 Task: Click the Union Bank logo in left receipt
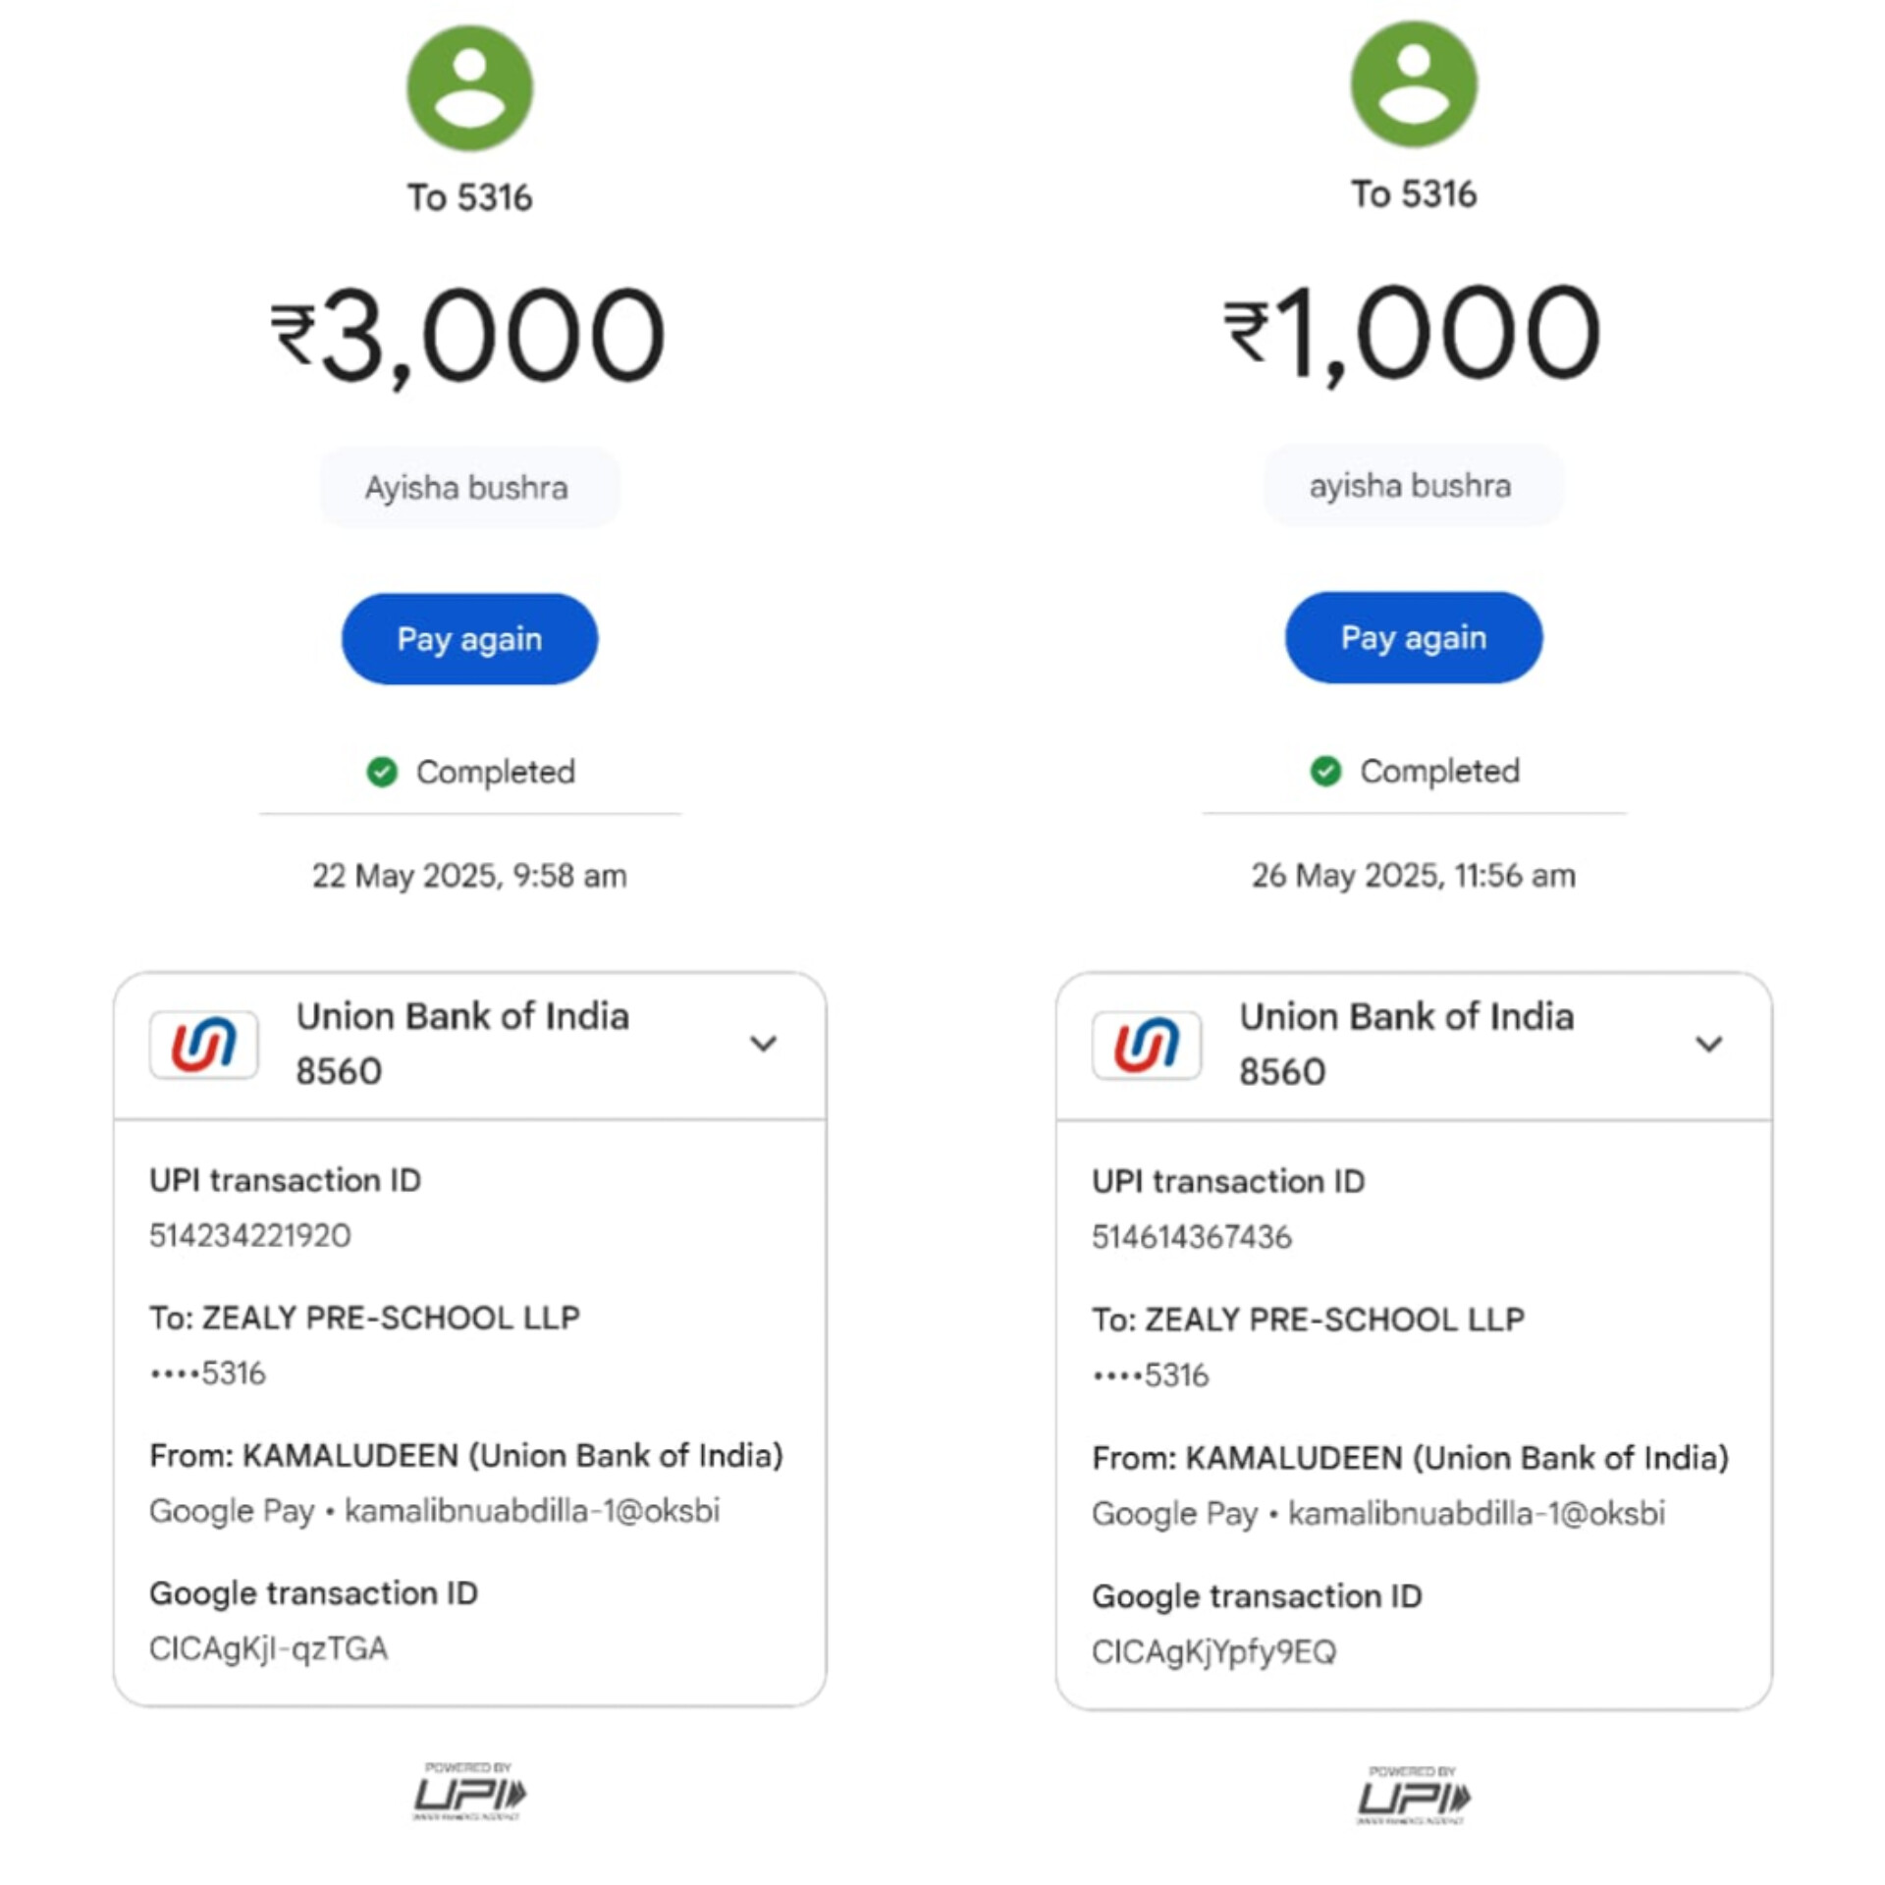[204, 1044]
